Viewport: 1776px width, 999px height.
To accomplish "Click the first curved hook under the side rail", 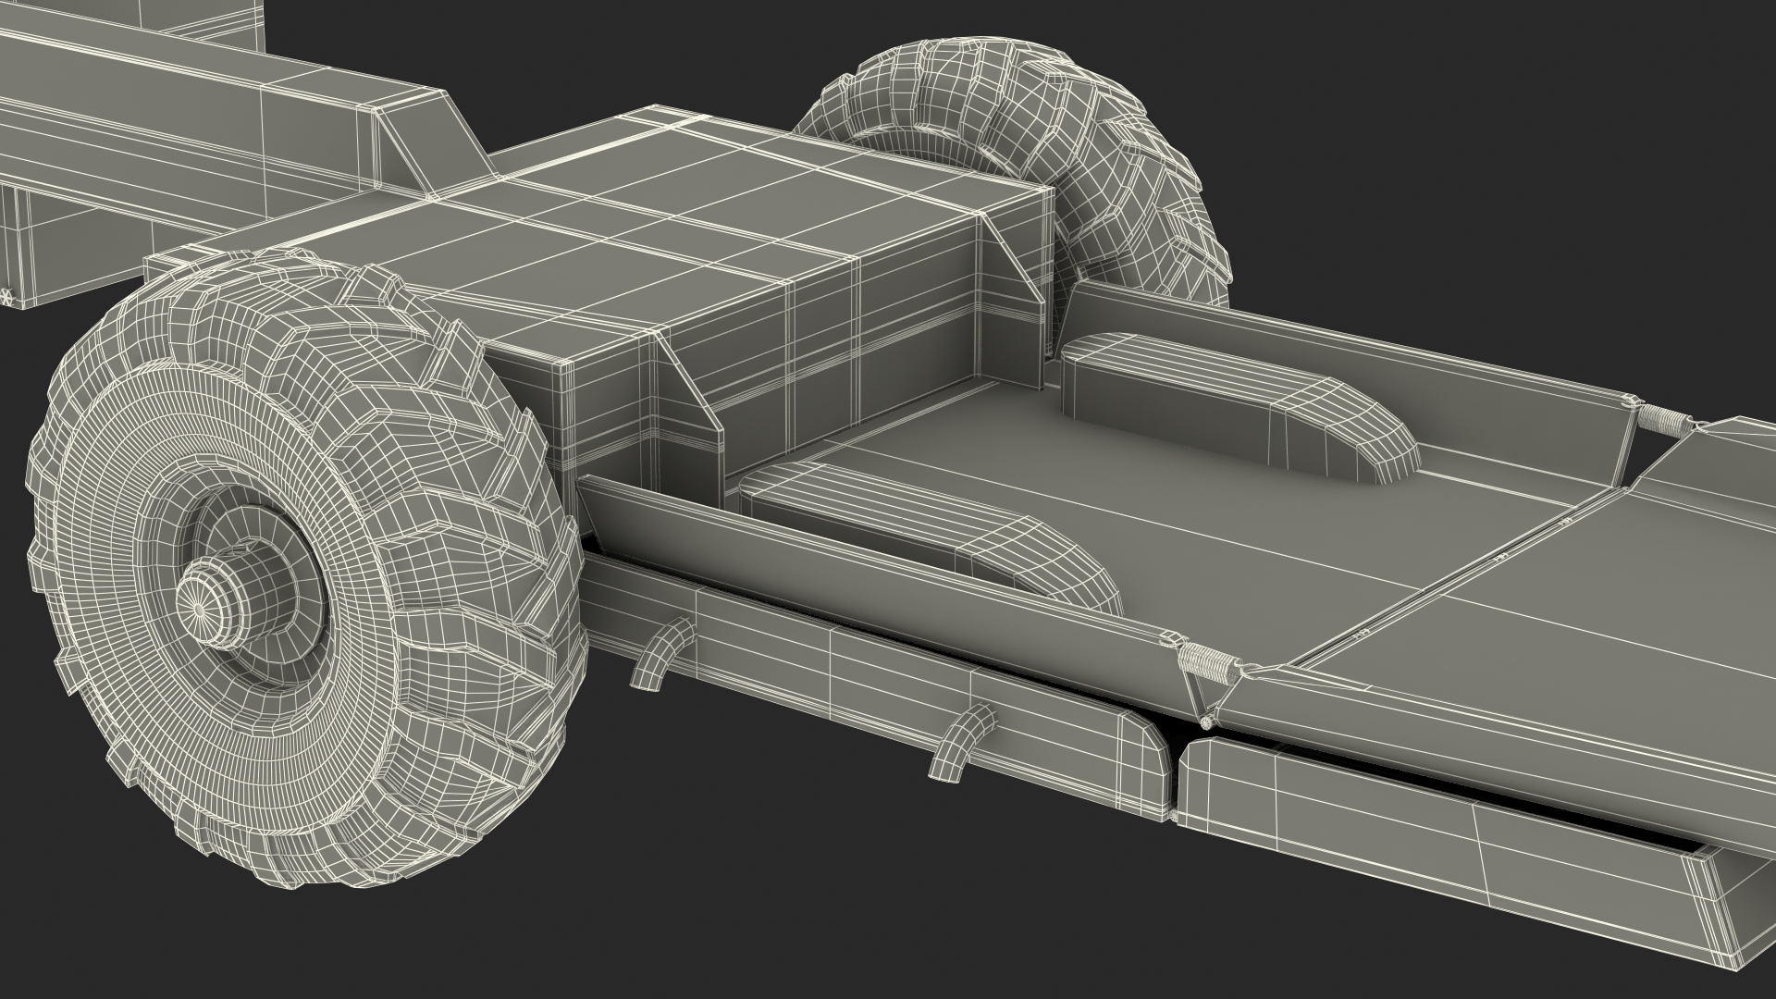I will click(659, 653).
